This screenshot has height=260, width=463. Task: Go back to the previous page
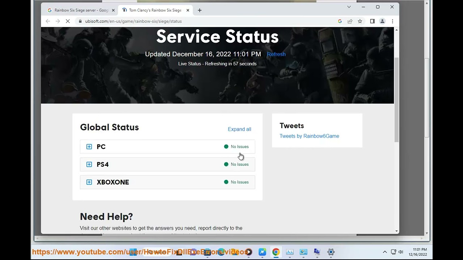tap(48, 21)
